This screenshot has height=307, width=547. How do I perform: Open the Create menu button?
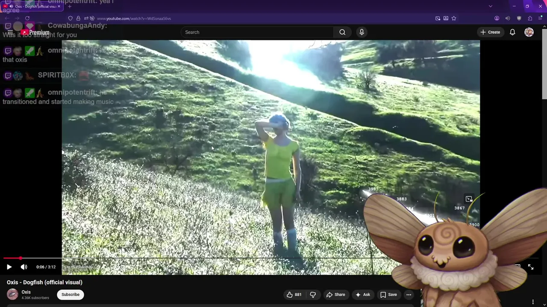click(x=490, y=32)
